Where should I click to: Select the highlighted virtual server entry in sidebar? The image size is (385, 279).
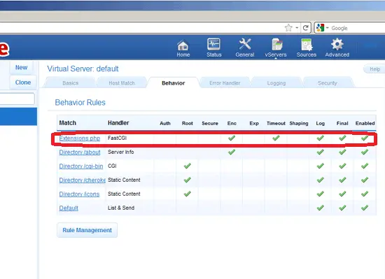tap(18, 117)
